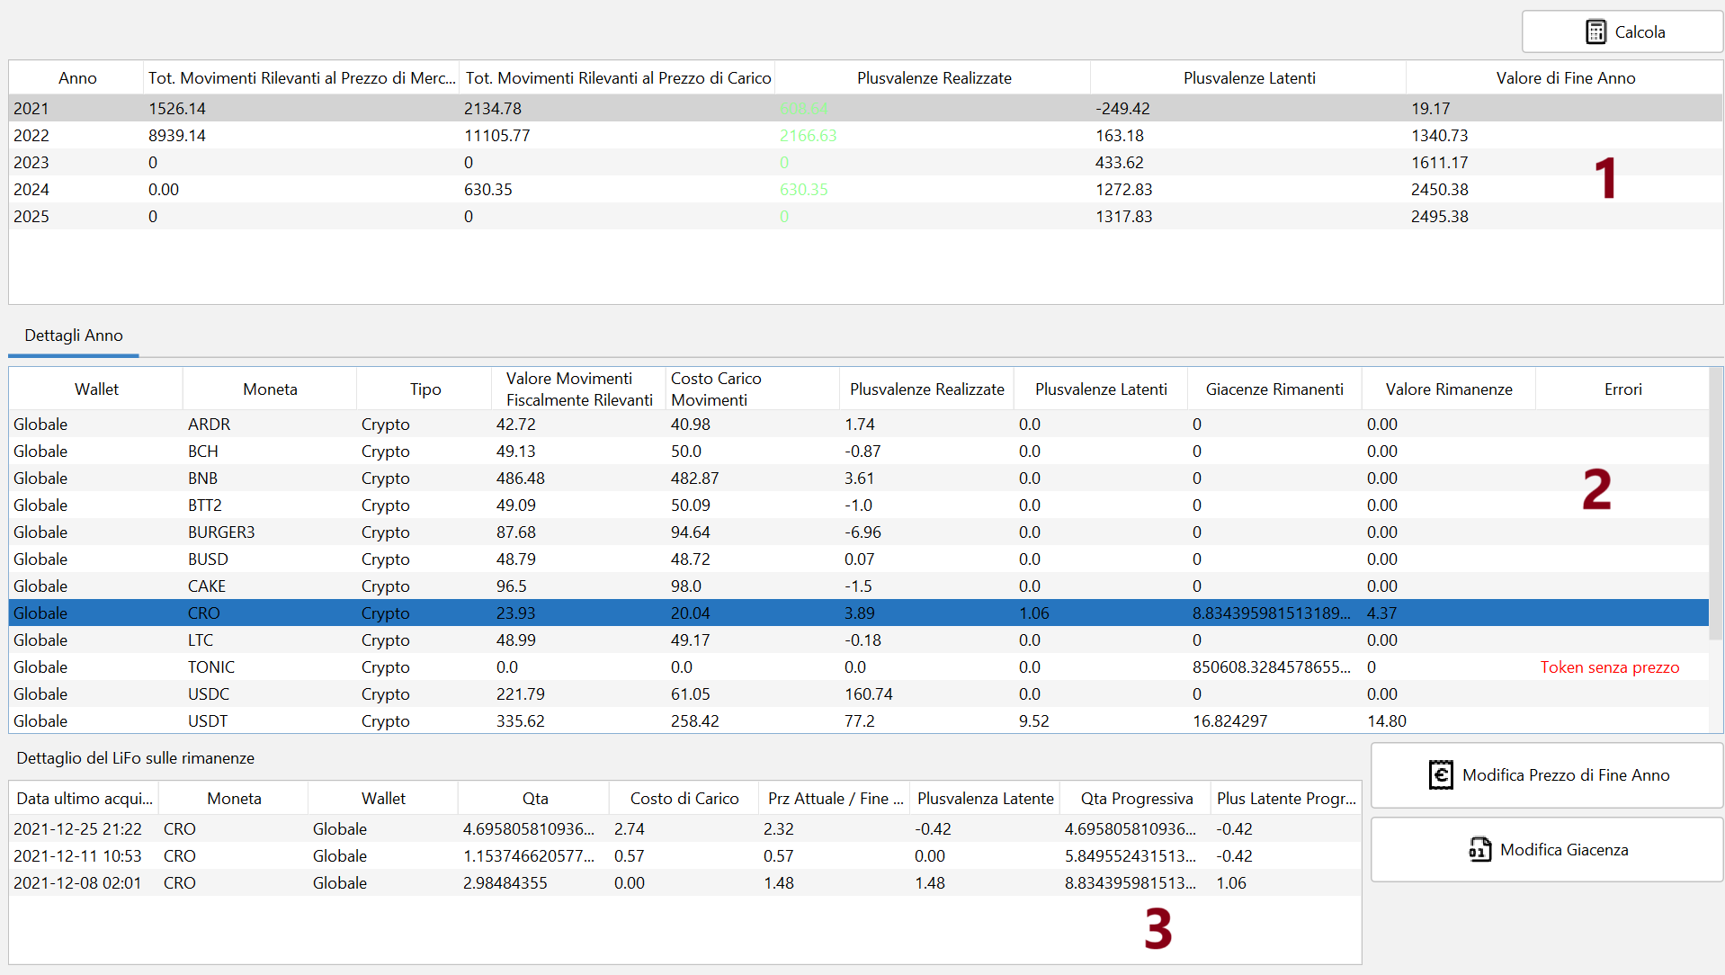The image size is (1725, 975).
Task: Click the calculator icon on Calcola
Action: coord(1595,32)
